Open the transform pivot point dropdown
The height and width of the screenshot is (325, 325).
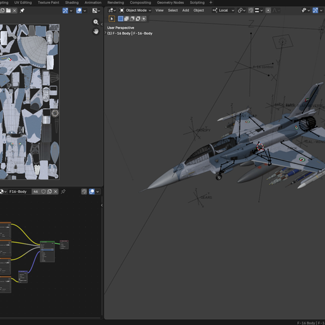241,10
